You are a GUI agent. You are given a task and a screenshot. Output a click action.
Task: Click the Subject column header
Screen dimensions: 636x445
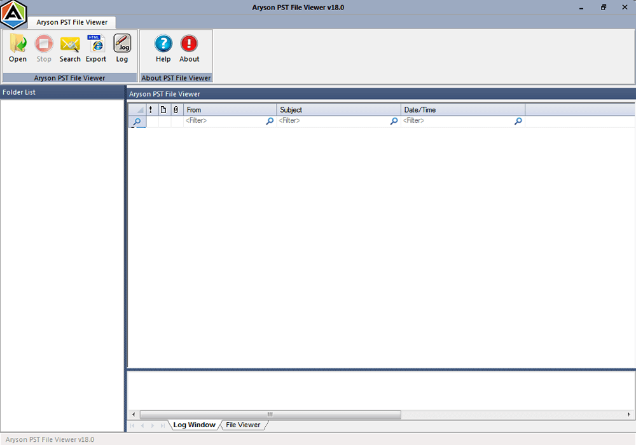[x=339, y=110]
